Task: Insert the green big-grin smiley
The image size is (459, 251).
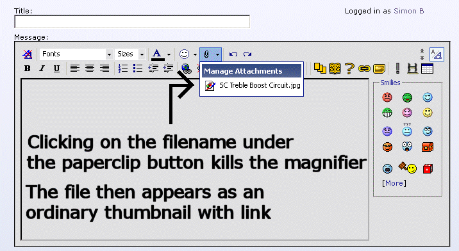Action: (x=387, y=113)
